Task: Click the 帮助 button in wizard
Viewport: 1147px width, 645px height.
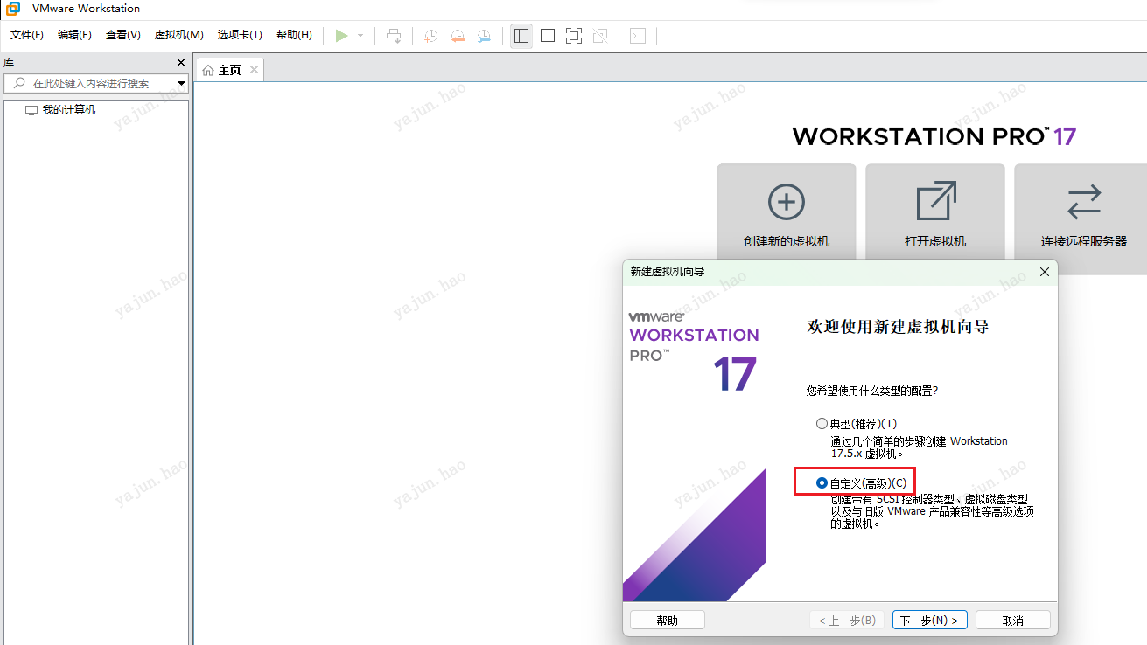Action: 668,621
